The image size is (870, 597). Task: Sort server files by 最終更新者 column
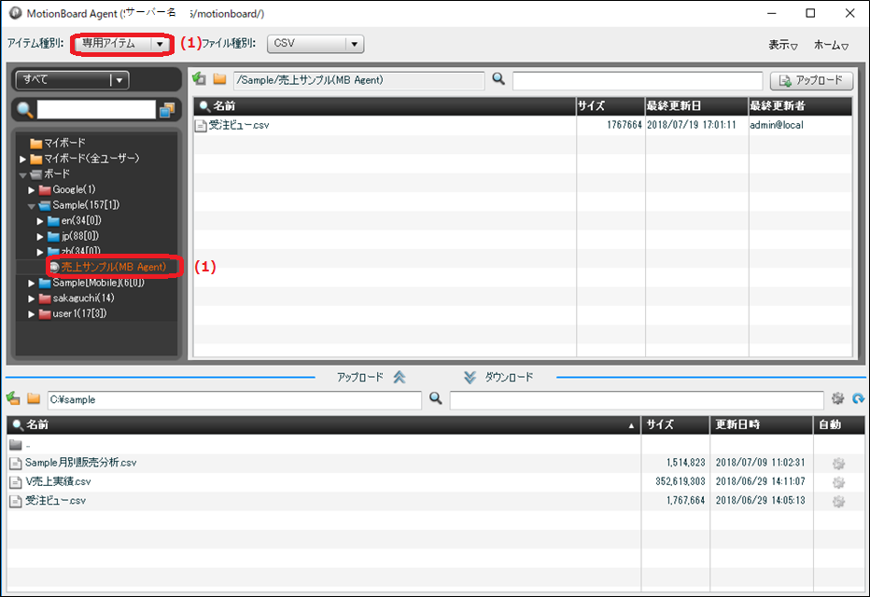[x=800, y=106]
